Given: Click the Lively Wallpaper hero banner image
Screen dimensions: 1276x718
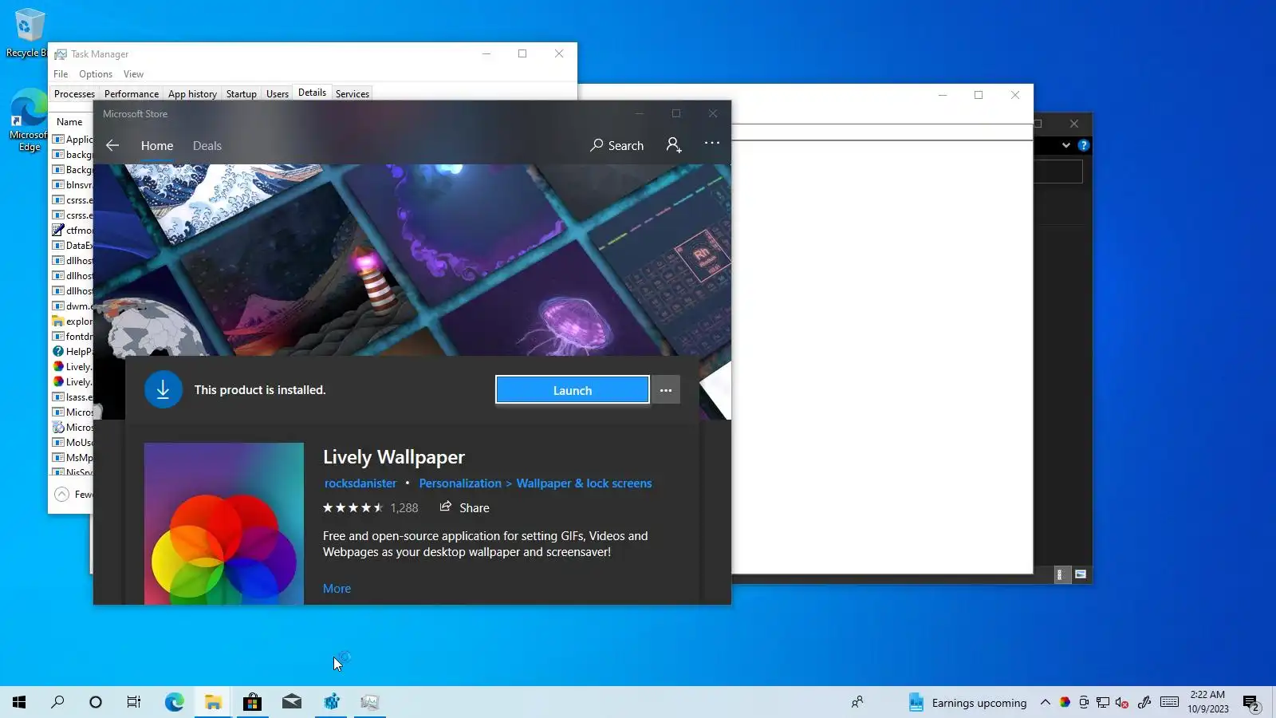Looking at the screenshot, I should 412,259.
